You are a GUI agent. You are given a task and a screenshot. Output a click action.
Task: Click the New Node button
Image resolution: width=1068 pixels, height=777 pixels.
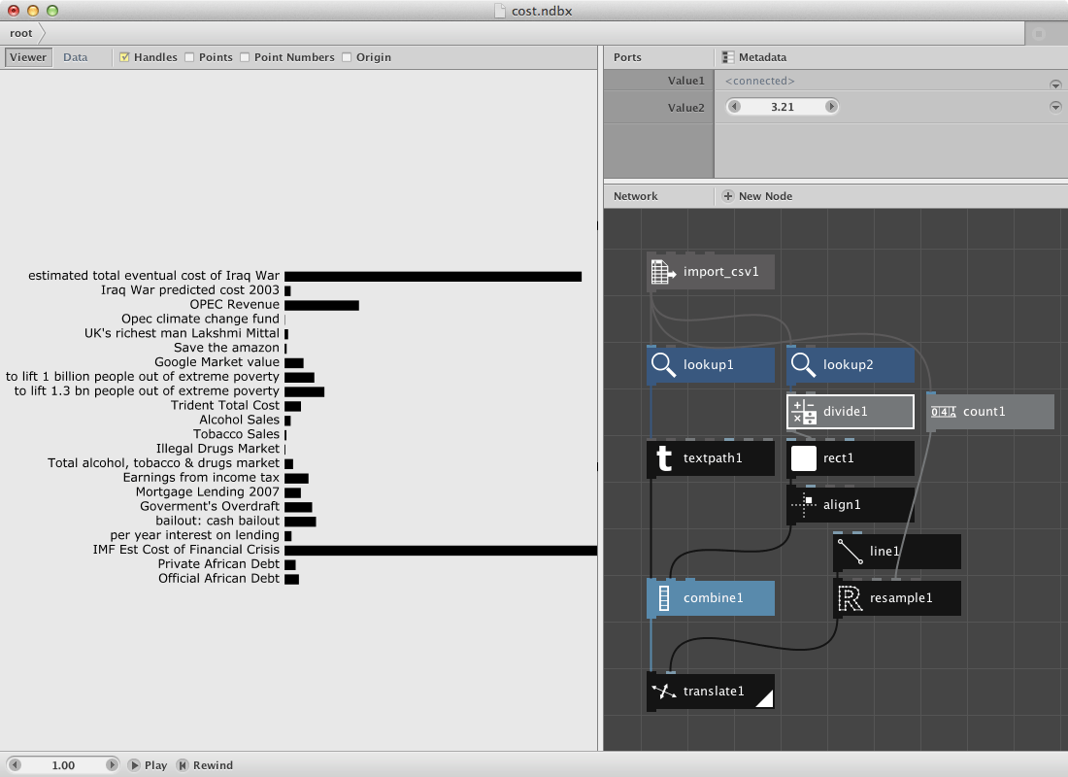(x=757, y=195)
